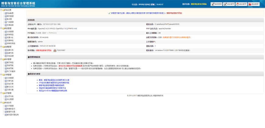Click the 最新官方更新 panel header
This screenshot has height=128, width=265.
pyautogui.click(x=145, y=74)
